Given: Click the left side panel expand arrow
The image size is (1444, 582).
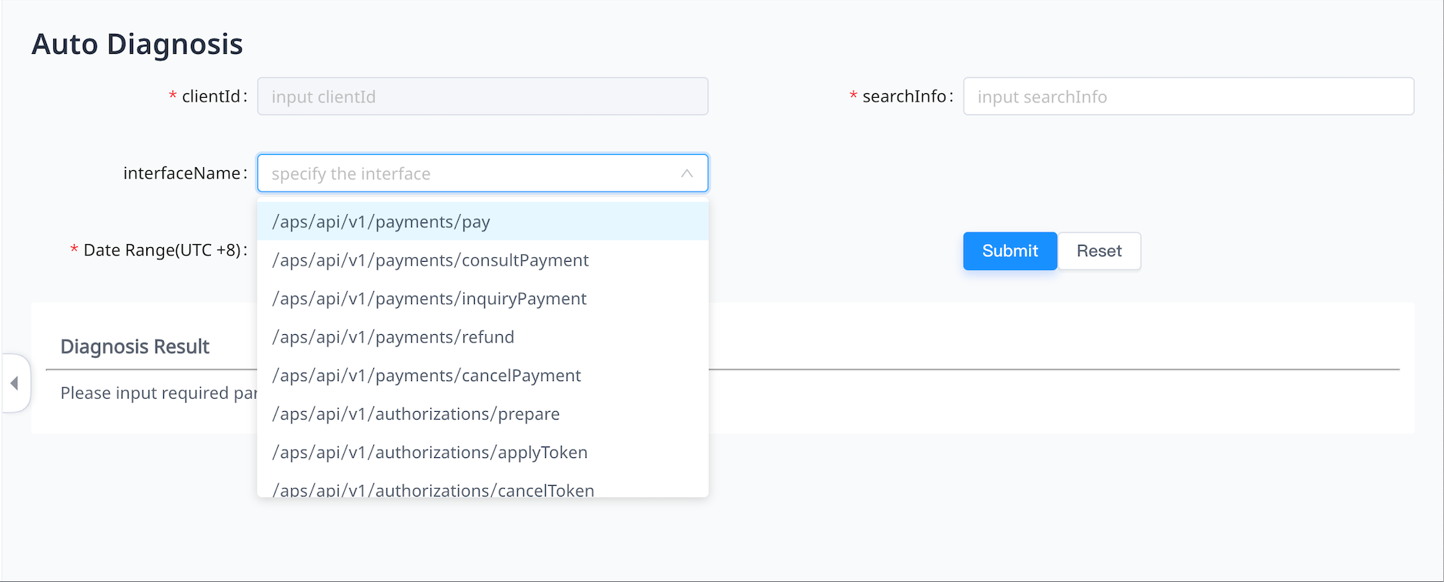Looking at the screenshot, I should tap(15, 383).
